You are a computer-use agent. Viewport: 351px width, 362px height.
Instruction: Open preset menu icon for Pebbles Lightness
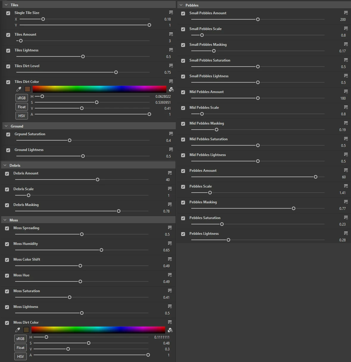click(346, 233)
